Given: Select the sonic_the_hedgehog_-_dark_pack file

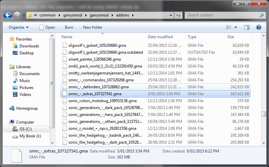Looking at the screenshot, I should coord(156,142).
